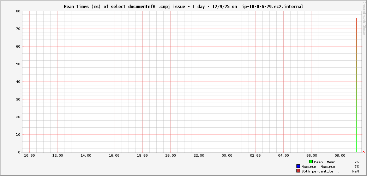Screen dimensions: 367x176
Task: Click the 18:00 x-axis label
Action: pos(142,156)
